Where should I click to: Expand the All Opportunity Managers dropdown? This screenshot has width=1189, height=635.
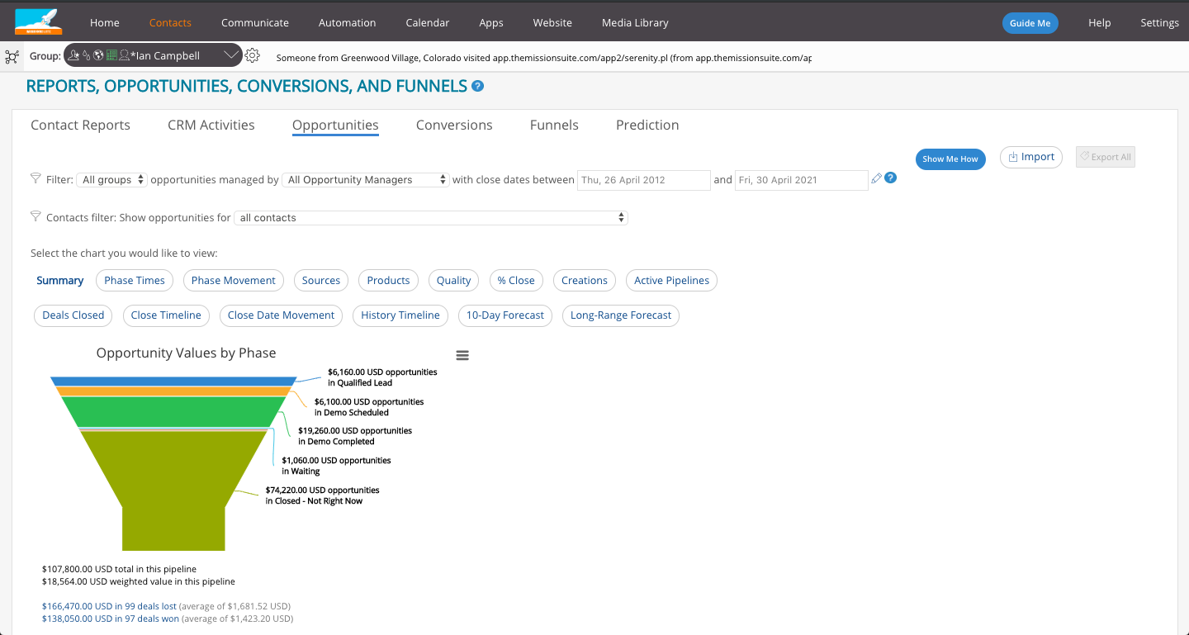click(x=367, y=180)
